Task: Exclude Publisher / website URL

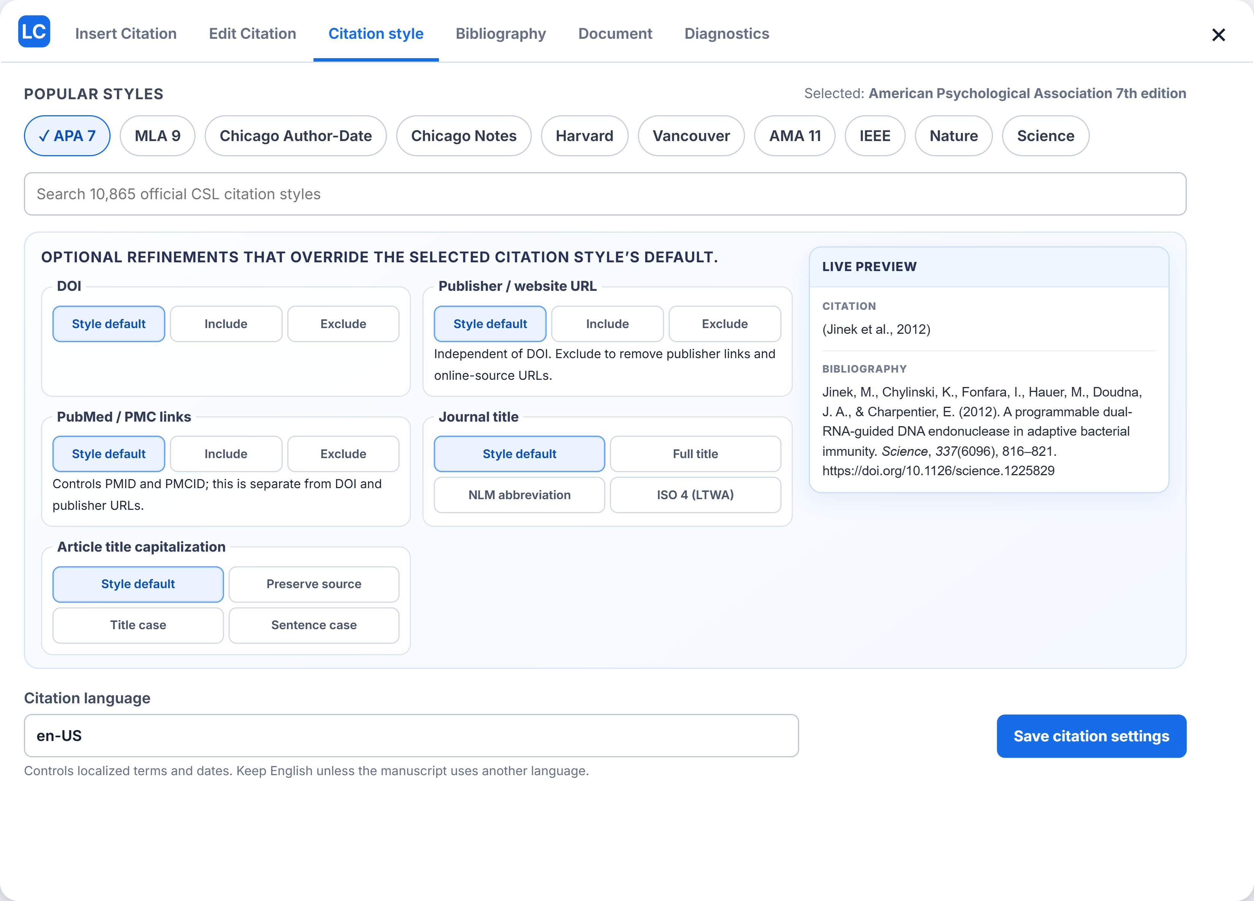Action: [x=725, y=324]
